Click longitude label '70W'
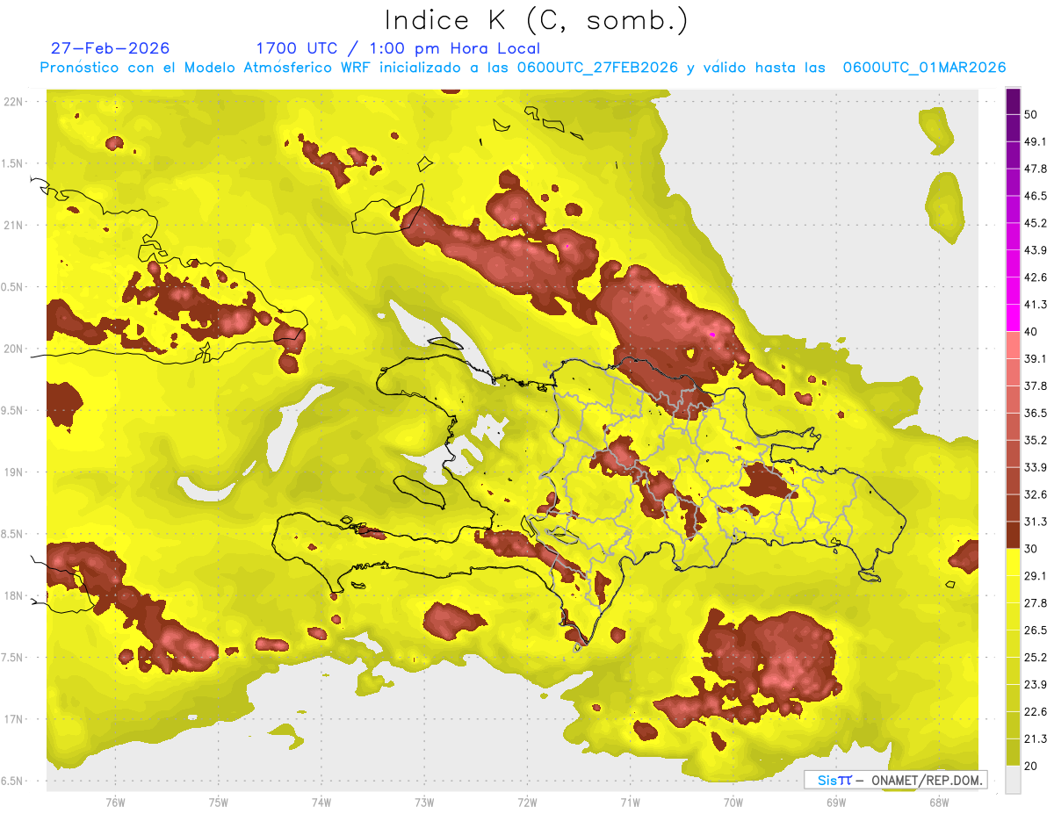This screenshot has width=1054, height=814. (x=733, y=802)
